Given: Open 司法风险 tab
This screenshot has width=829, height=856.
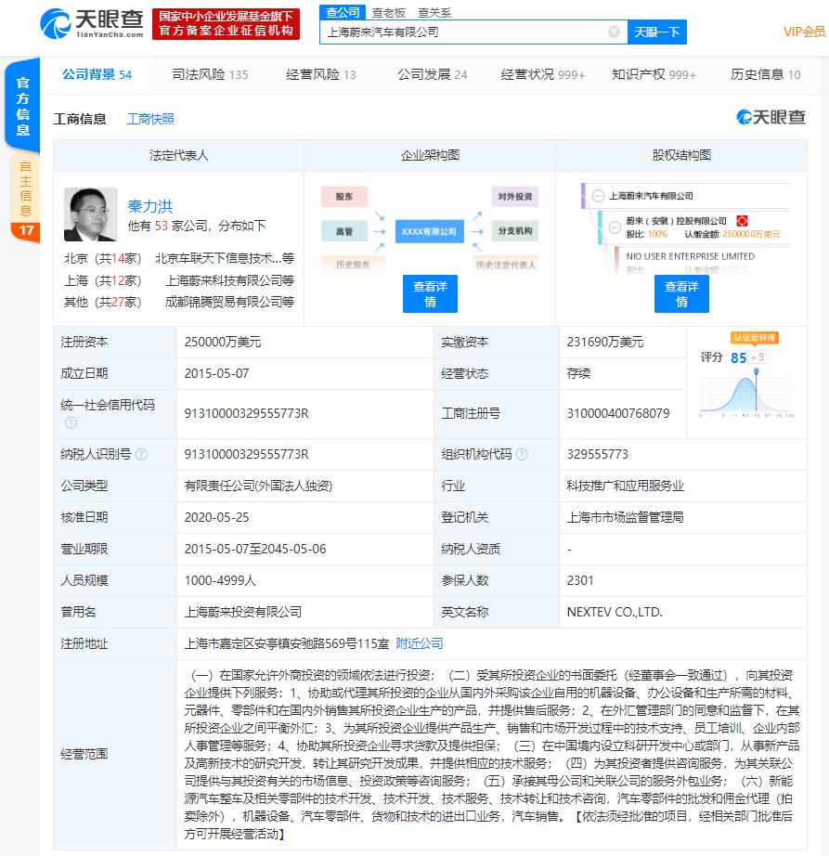Looking at the screenshot, I should (x=210, y=74).
